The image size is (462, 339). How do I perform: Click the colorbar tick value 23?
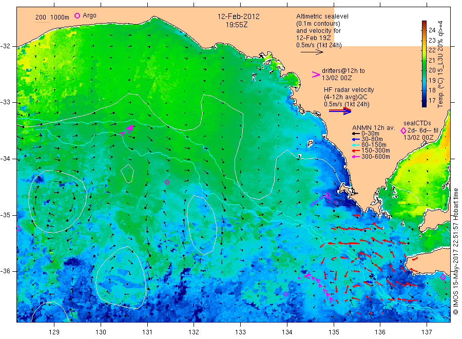(x=432, y=41)
